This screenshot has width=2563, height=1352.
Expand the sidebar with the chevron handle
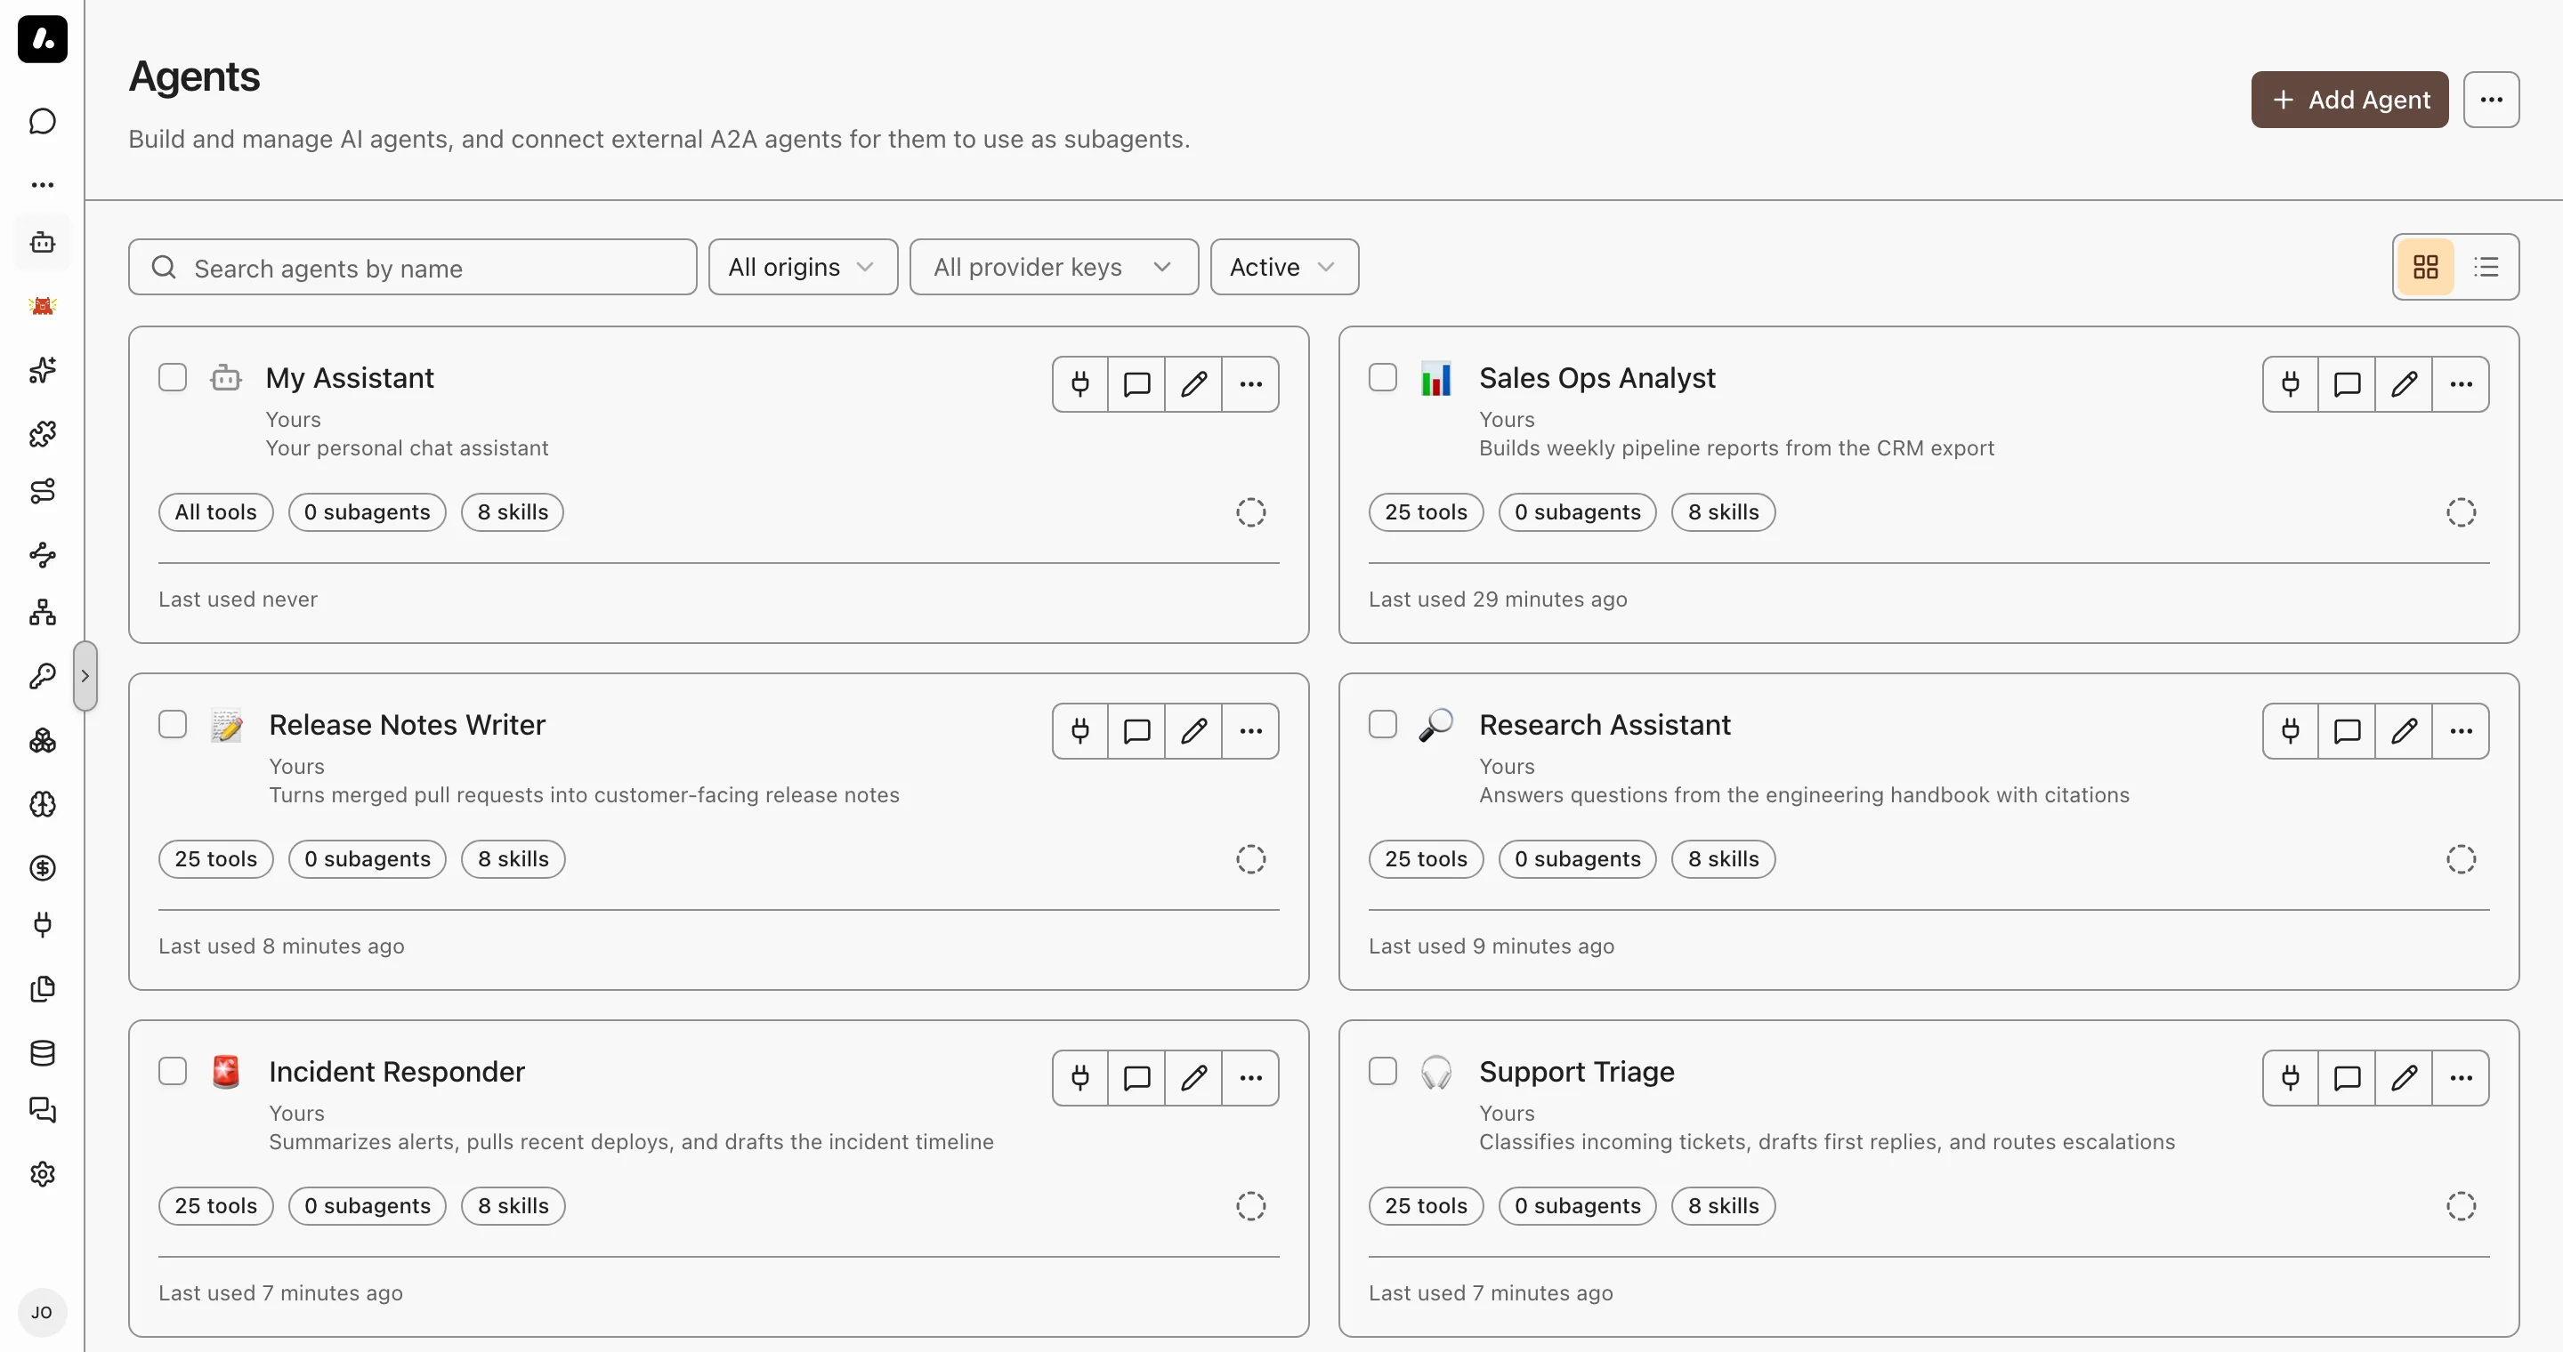(x=85, y=676)
